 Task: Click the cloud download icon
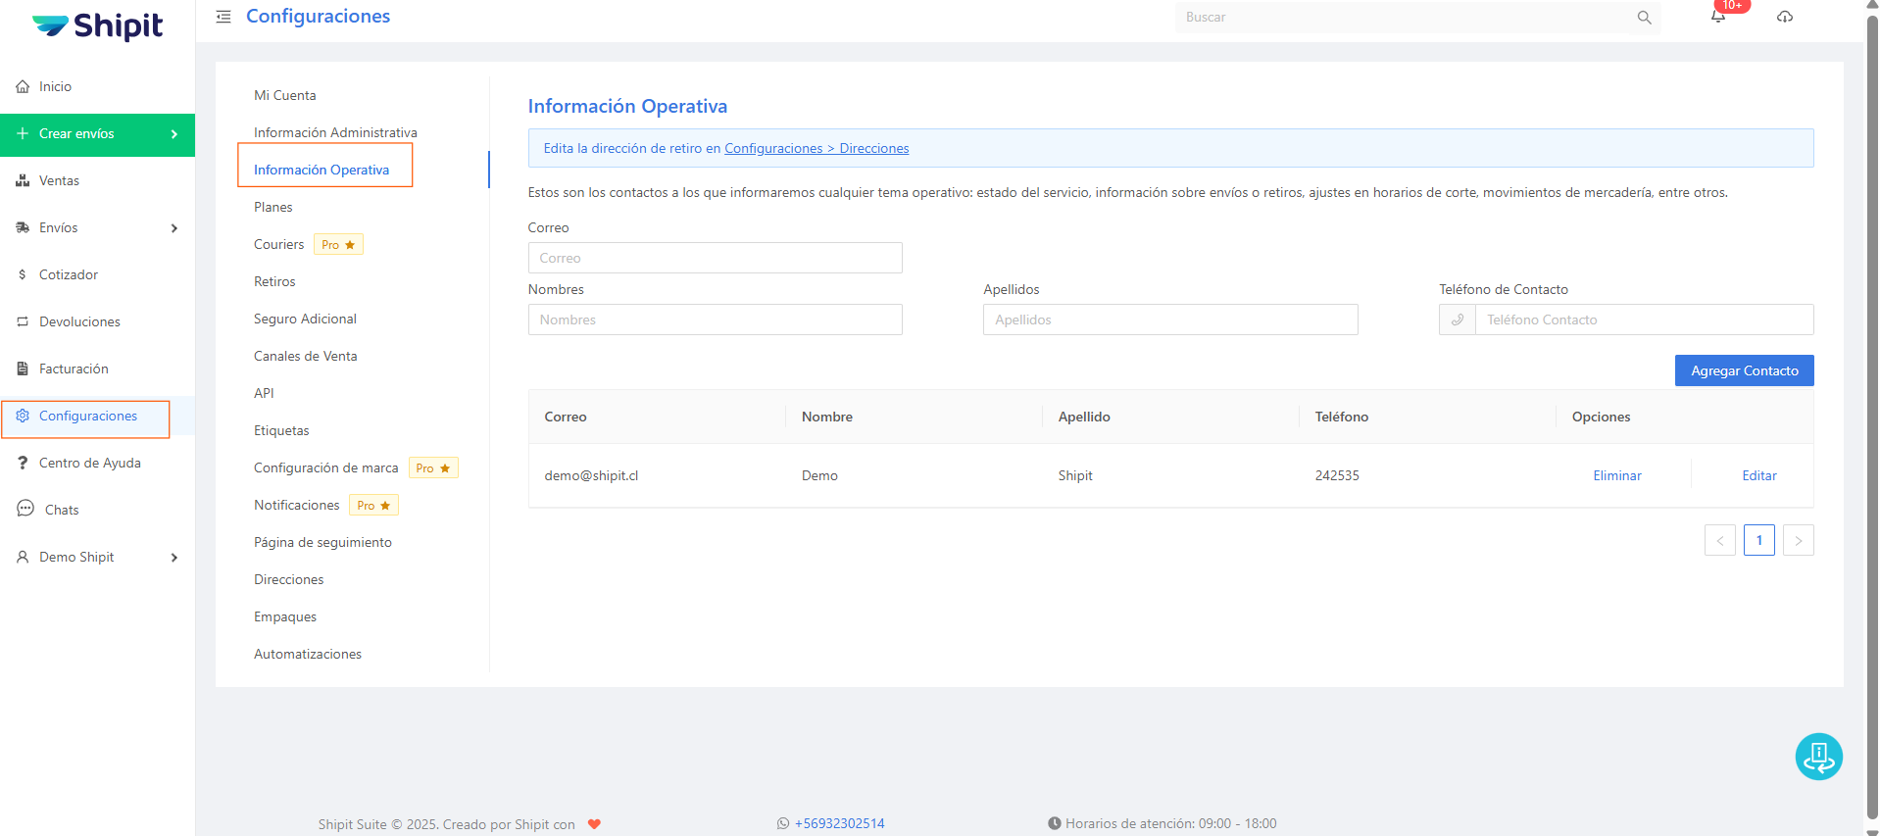(x=1785, y=17)
